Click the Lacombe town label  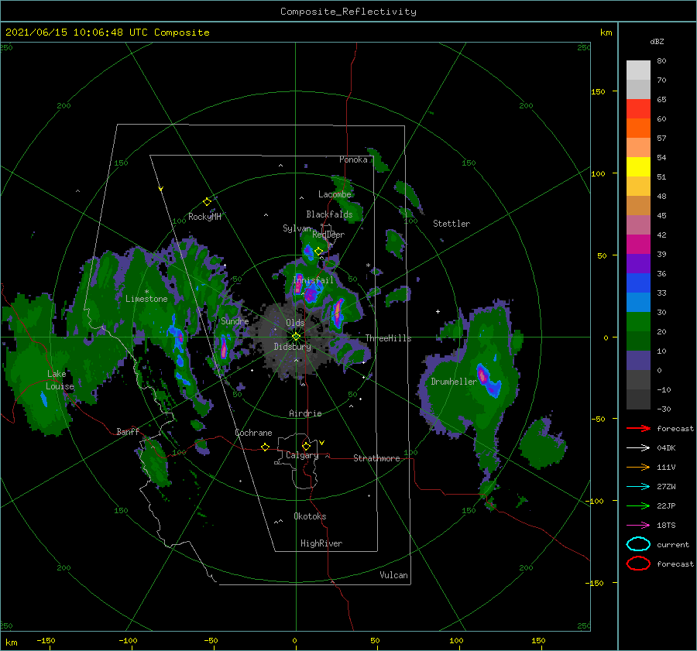(x=335, y=194)
